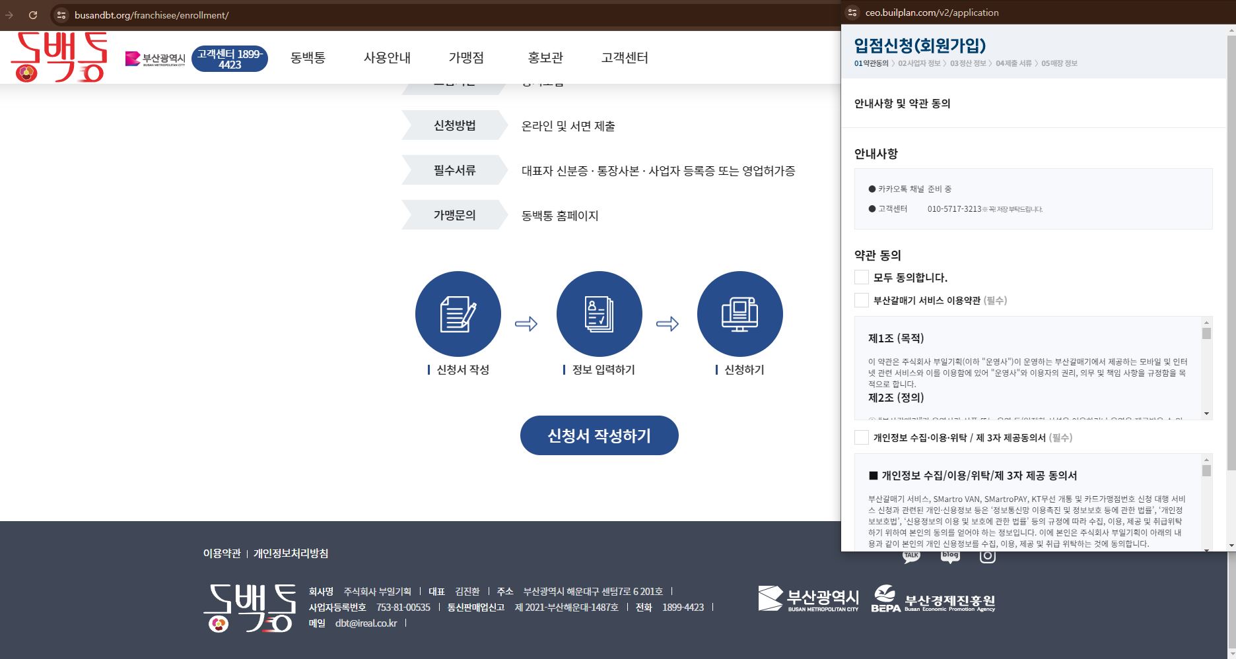The width and height of the screenshot is (1236, 659).
Task: Open the 동백통 menu
Action: 308,57
